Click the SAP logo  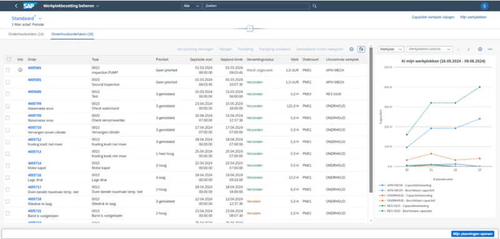click(30, 6)
